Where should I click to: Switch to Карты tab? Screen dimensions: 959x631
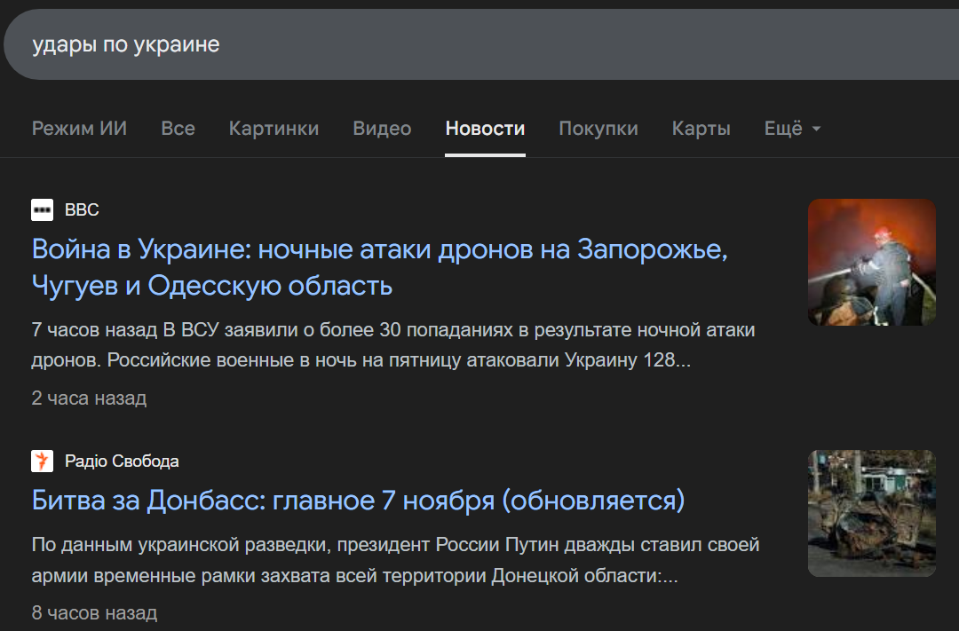coord(701,129)
